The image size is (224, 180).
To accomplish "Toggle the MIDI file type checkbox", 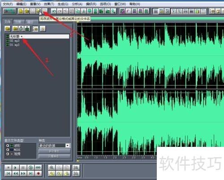I will coord(8,150).
